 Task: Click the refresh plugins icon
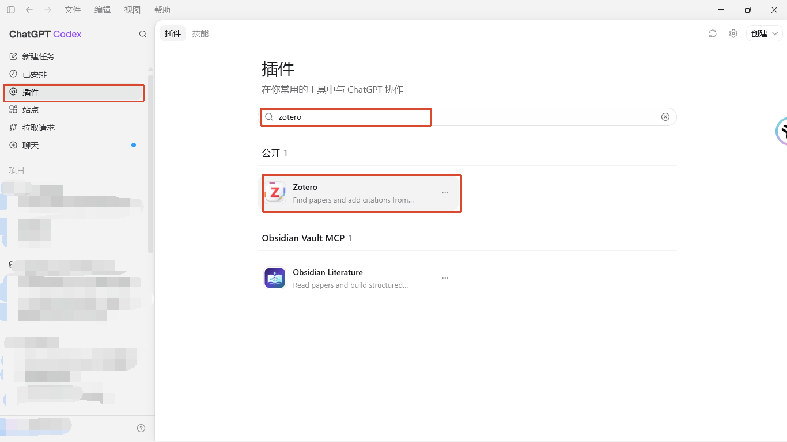pos(713,33)
